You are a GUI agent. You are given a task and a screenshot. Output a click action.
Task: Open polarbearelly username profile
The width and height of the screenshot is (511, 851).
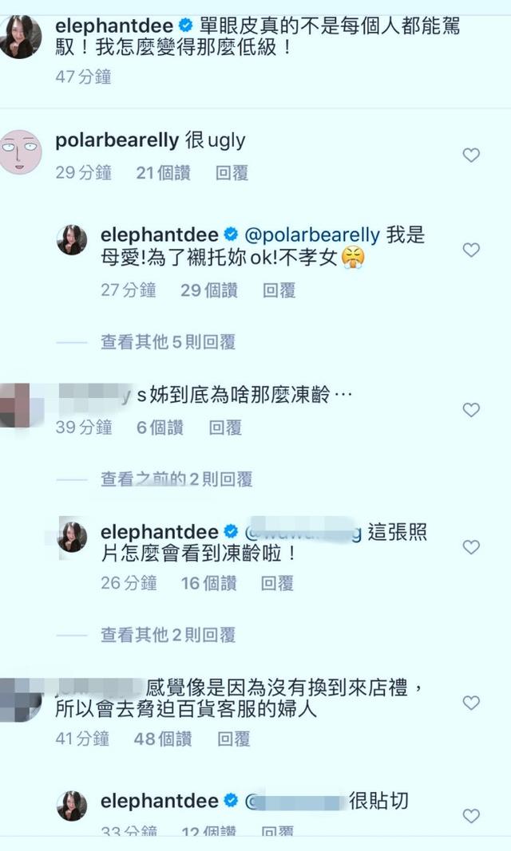pos(117,140)
